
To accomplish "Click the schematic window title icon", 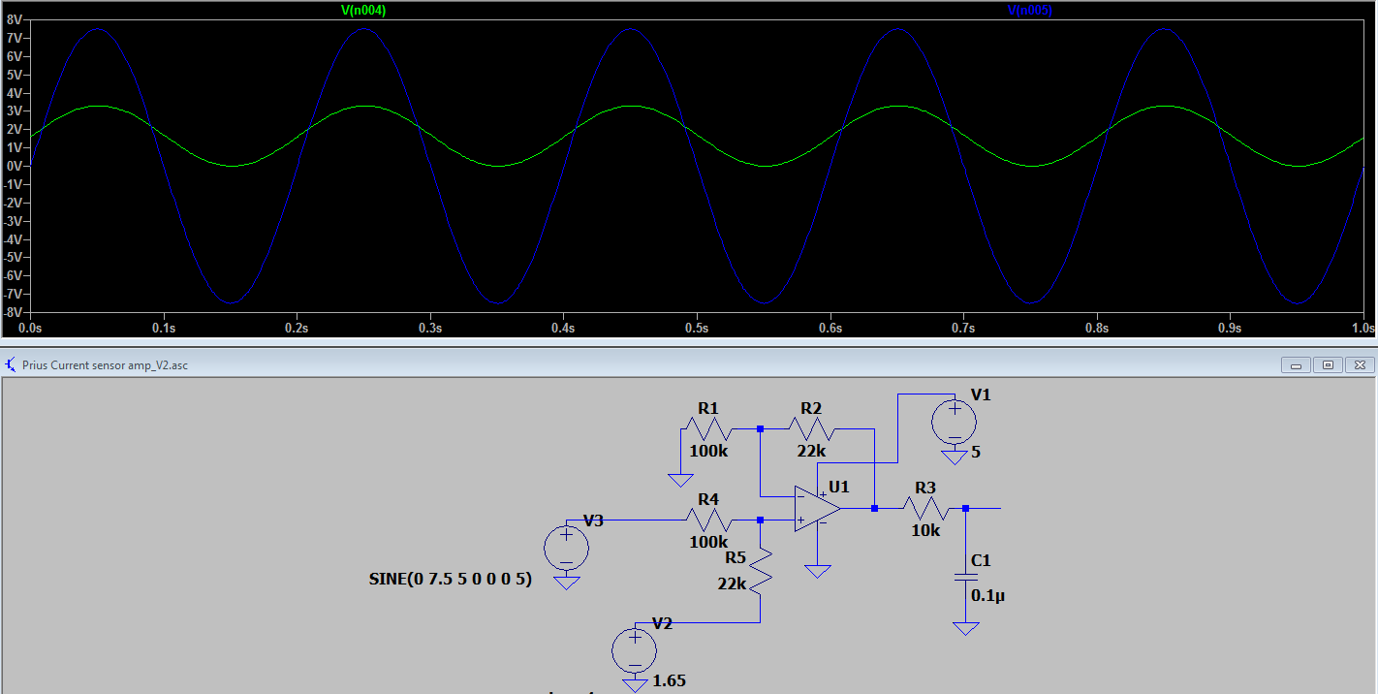I will (11, 365).
